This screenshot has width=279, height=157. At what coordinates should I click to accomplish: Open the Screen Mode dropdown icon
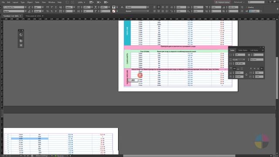(x=99, y=2)
